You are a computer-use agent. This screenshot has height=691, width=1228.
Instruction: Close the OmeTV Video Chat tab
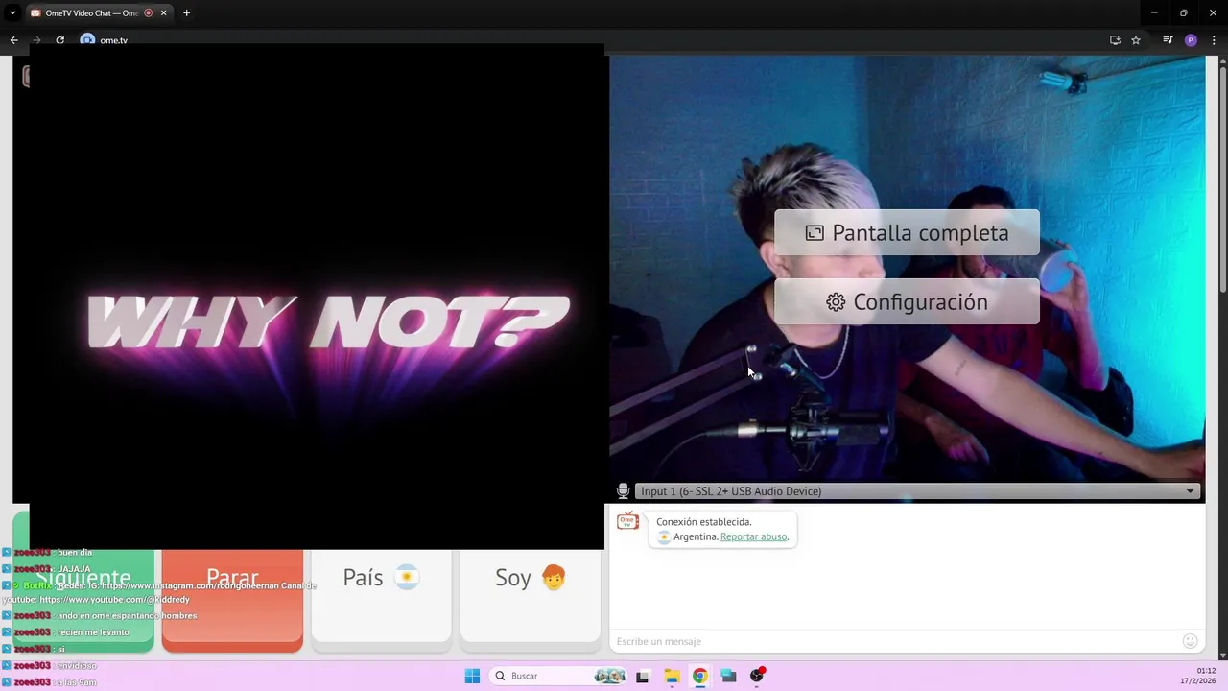click(x=163, y=13)
